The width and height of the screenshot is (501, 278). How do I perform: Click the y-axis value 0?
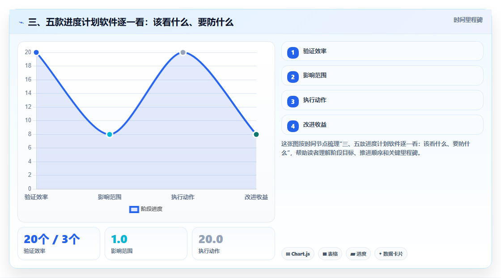pyautogui.click(x=30, y=188)
